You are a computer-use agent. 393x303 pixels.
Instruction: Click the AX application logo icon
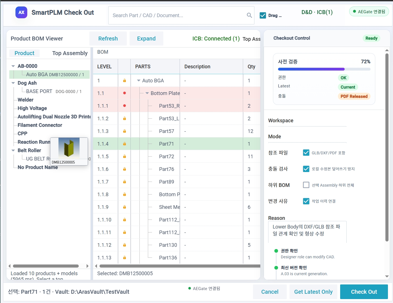point(21,12)
